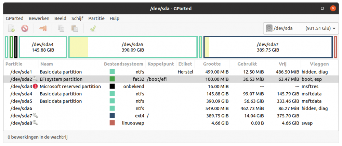342x146 pixels.
Task: Click the Copy partition toolbar icon
Action: click(x=61, y=28)
